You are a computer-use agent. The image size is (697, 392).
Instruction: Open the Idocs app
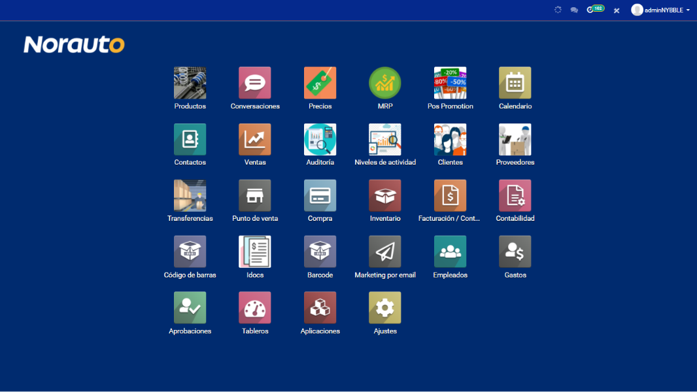pyautogui.click(x=255, y=252)
